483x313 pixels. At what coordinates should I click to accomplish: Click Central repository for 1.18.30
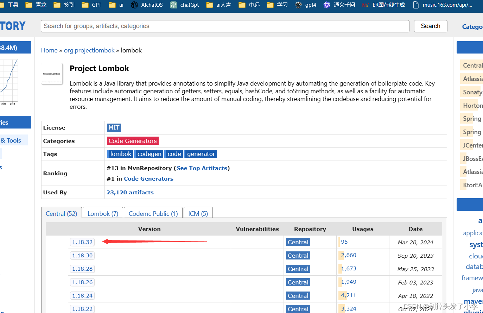(x=298, y=256)
